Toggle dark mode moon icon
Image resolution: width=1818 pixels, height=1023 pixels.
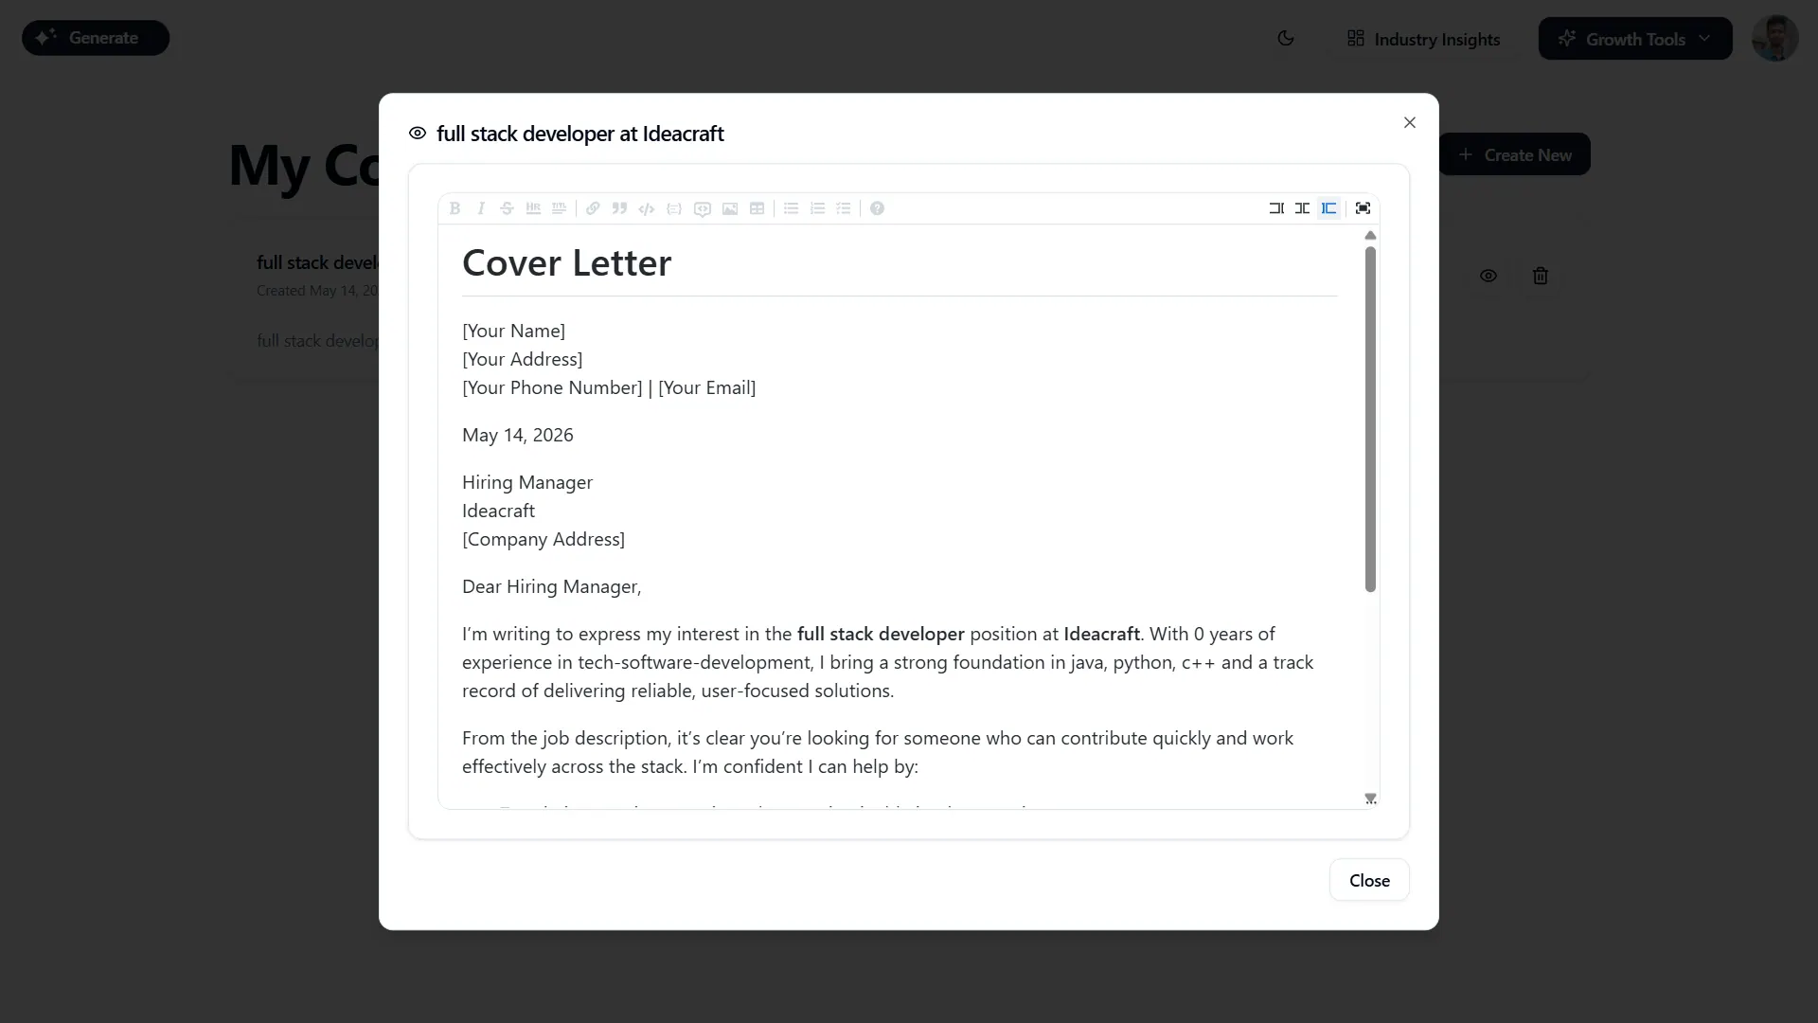(1286, 39)
